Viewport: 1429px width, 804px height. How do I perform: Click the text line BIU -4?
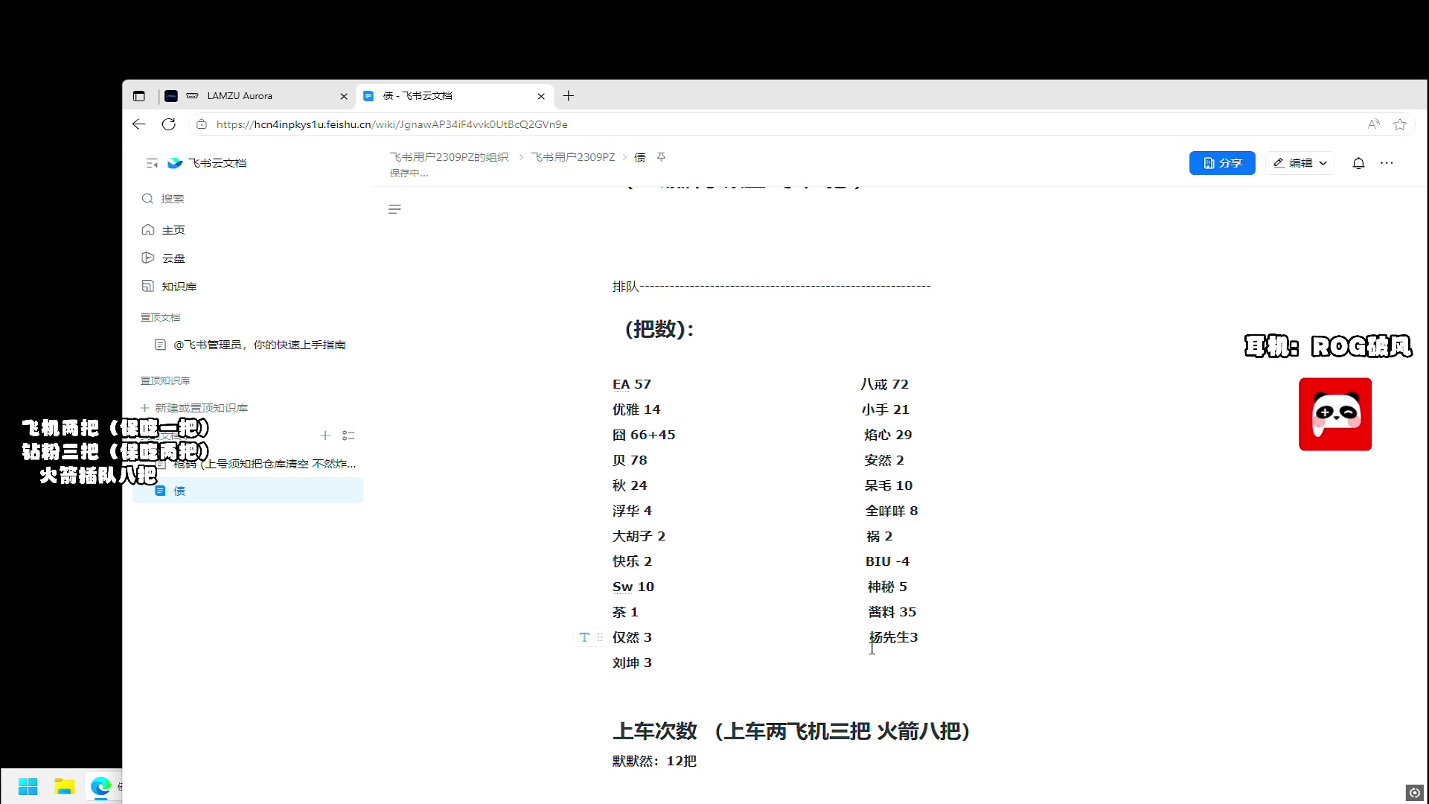tap(887, 561)
